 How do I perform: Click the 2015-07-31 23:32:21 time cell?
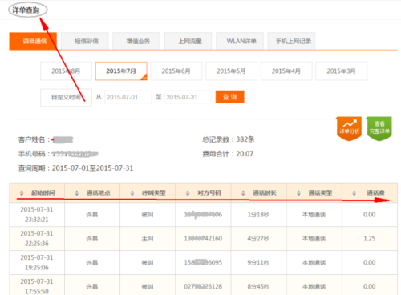[x=37, y=215]
